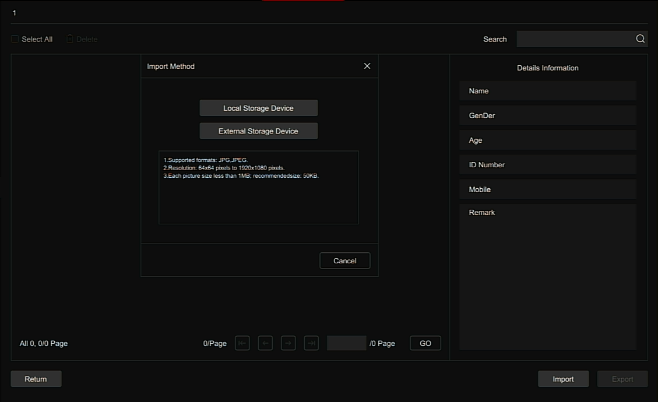Go to previous page arrow icon

coord(265,343)
